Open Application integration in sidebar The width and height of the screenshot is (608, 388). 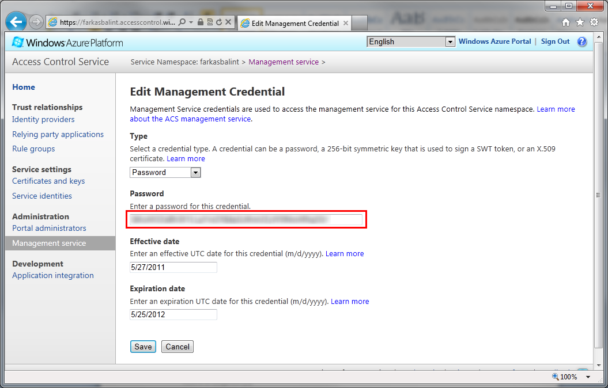point(53,275)
